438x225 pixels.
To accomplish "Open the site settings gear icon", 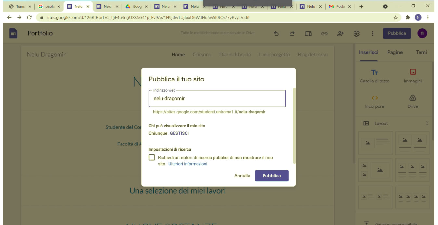I will tap(356, 33).
